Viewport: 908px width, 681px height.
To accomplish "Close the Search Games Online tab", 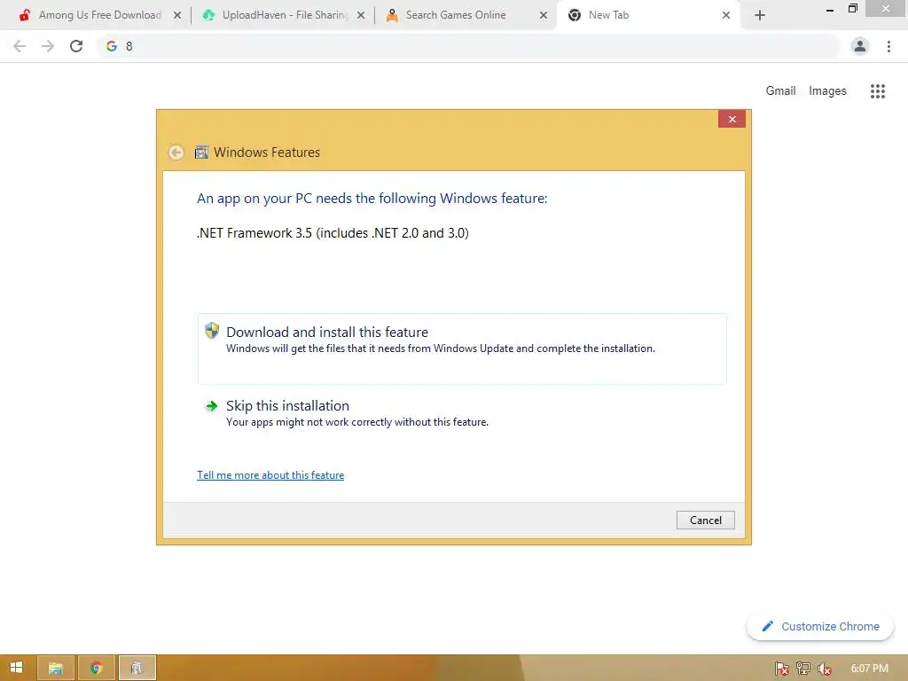I will point(544,15).
